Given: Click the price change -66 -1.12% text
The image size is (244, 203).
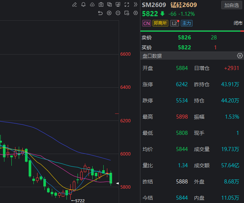Looking at the screenshot, I should coord(182,14).
